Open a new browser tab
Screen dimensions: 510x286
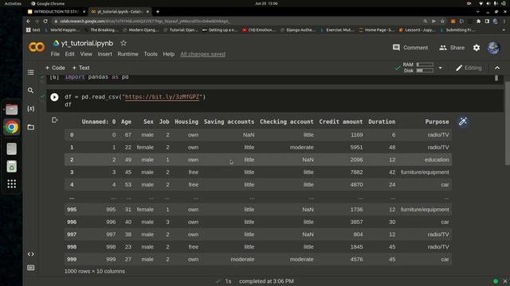(158, 12)
